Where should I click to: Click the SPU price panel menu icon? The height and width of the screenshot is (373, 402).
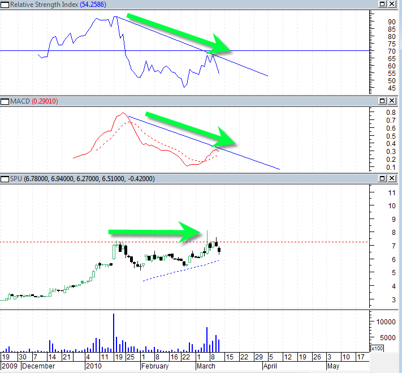coord(5,179)
